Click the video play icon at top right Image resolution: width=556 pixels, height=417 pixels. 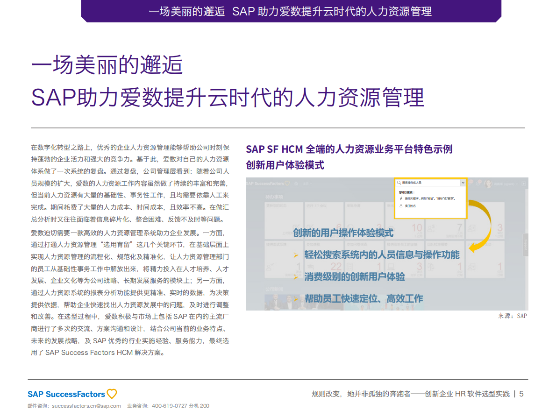tap(523, 184)
